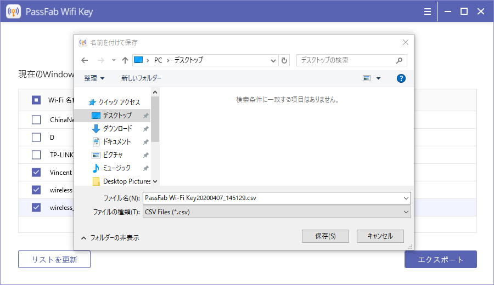
Task: Select ダウンロード folder in sidebar
Action: [117, 129]
